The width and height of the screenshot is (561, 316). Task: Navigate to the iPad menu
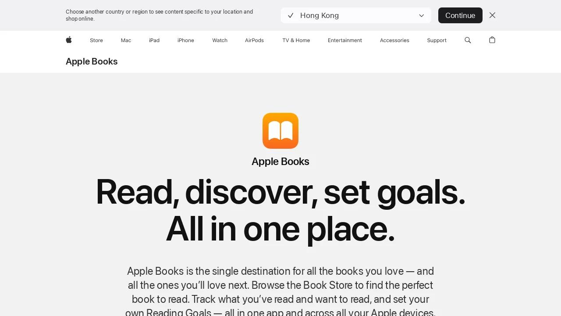pos(154,40)
